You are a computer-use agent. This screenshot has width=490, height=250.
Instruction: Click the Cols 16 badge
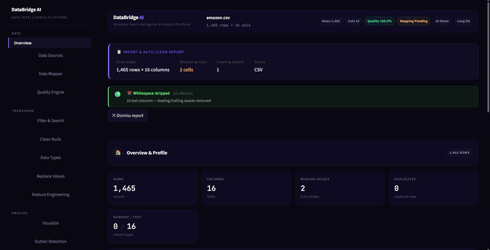[354, 21]
